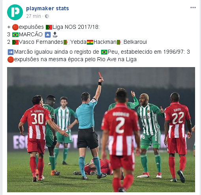Click the Algeria flag before Yebda
Viewport: 201px width, 195px height.
tap(67, 42)
